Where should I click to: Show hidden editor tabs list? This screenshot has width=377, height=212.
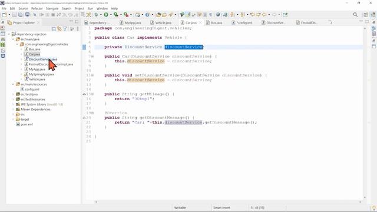click(331, 22)
